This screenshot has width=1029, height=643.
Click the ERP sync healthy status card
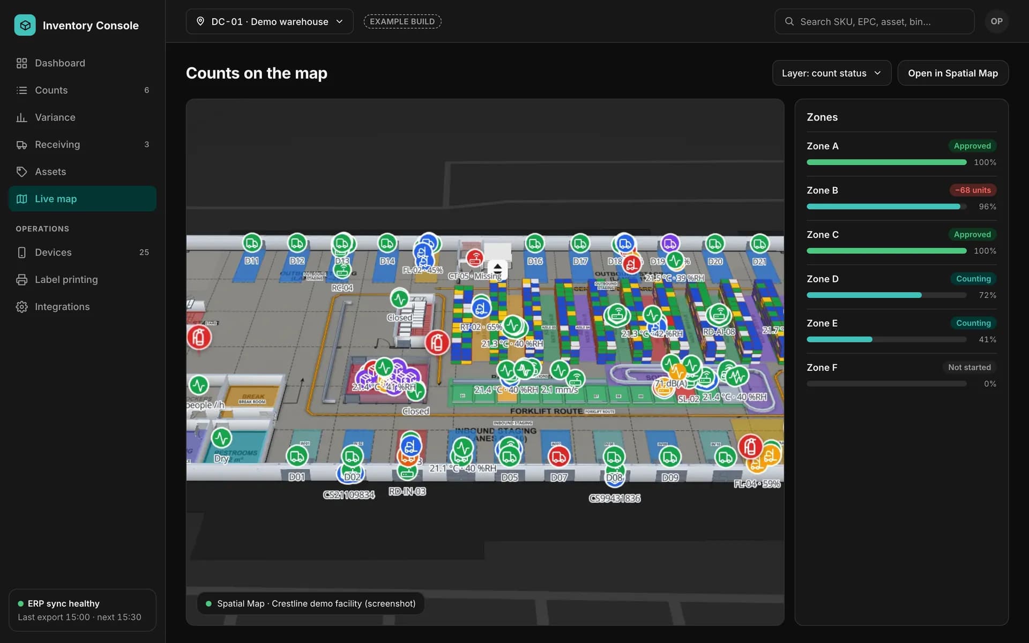83,610
